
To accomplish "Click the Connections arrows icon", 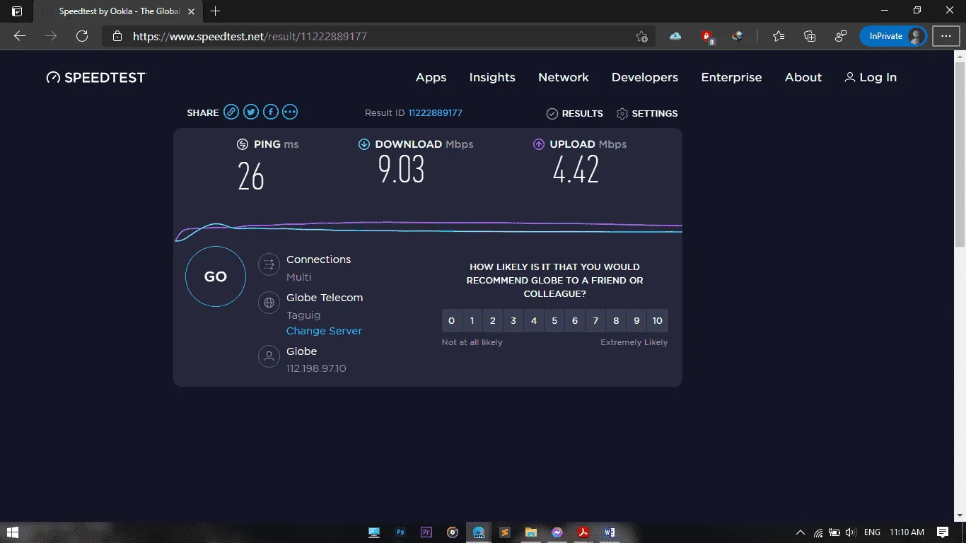I will pyautogui.click(x=269, y=265).
